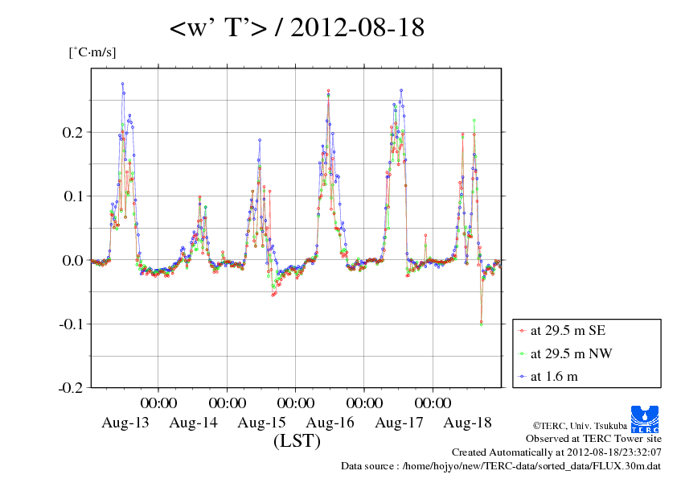Click the (LST) axis label

tap(297, 441)
